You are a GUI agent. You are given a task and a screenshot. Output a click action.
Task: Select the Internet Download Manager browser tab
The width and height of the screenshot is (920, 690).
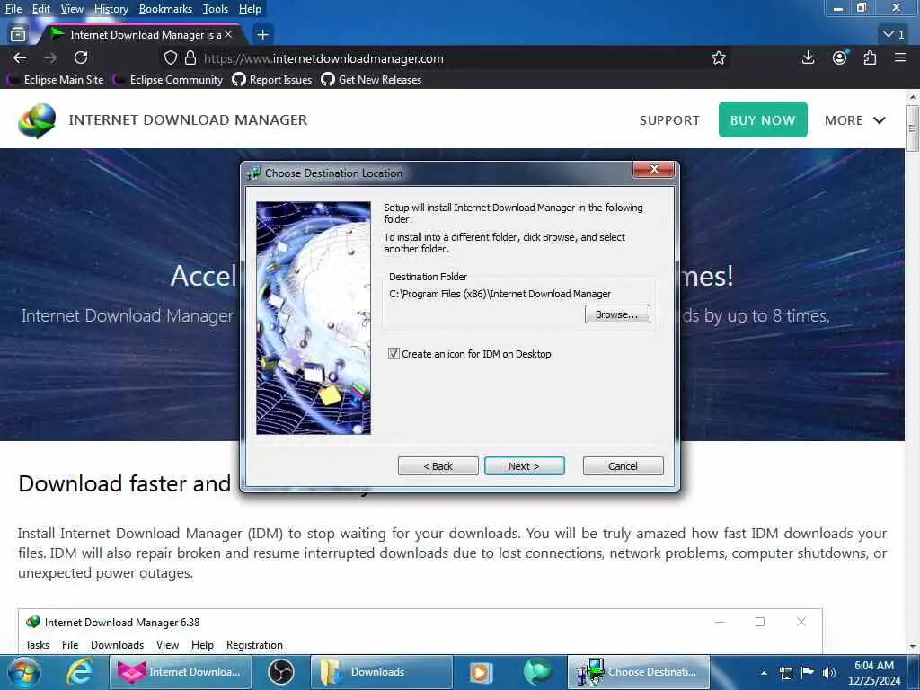click(139, 35)
